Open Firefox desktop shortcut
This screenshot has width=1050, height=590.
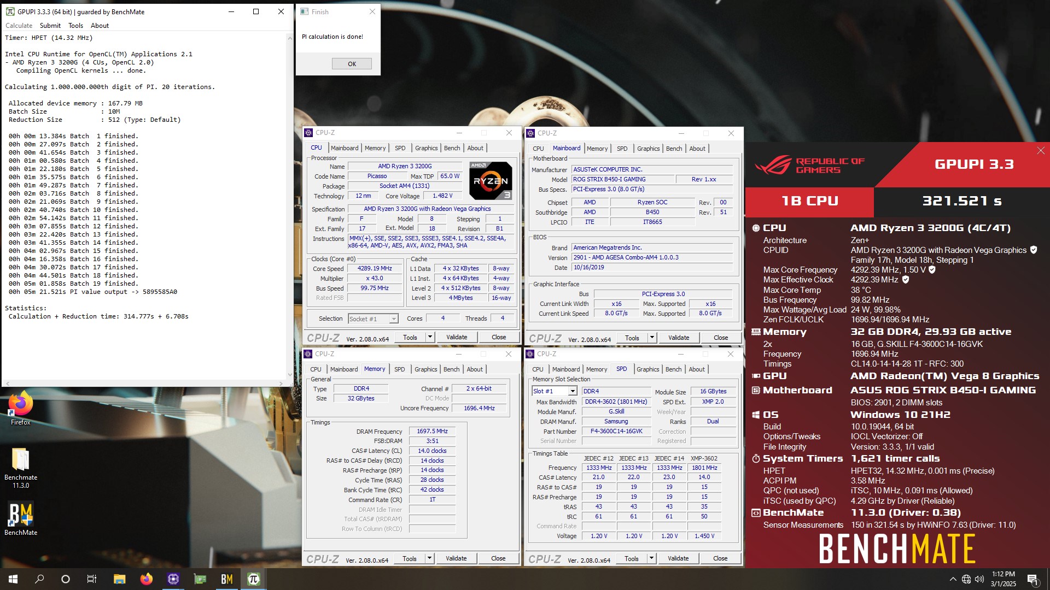point(21,408)
